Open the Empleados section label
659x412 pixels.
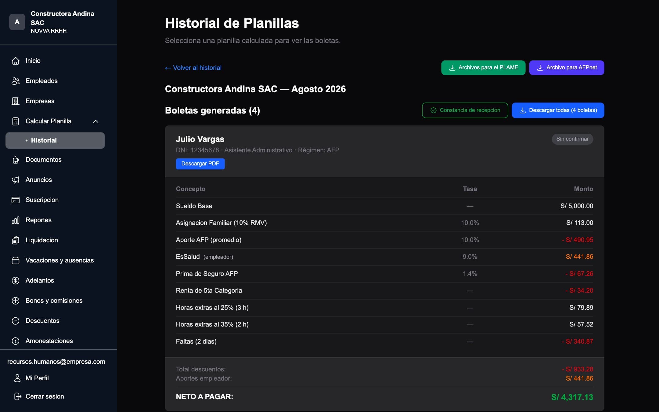(x=41, y=81)
